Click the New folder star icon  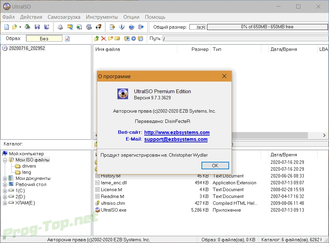pyautogui.click(x=110, y=39)
